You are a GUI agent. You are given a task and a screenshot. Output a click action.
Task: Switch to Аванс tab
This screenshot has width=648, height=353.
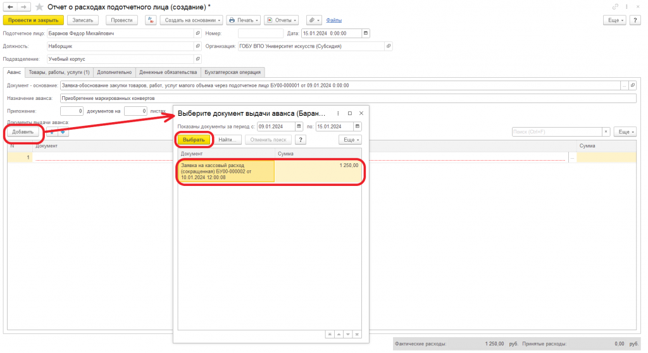pos(14,72)
